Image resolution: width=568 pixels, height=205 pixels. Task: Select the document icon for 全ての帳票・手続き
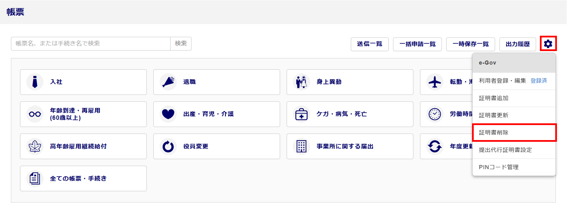[x=35, y=178]
